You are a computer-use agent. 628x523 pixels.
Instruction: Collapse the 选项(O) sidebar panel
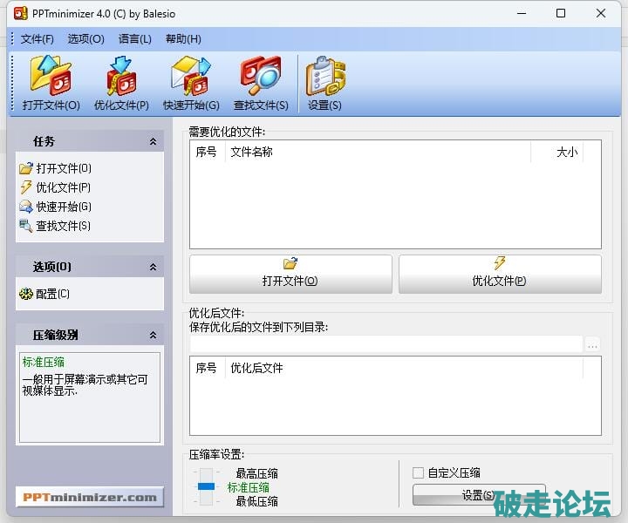click(x=153, y=267)
